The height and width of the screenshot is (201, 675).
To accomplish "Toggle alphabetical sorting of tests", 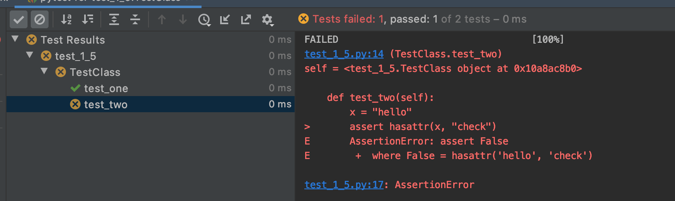I will click(x=66, y=19).
